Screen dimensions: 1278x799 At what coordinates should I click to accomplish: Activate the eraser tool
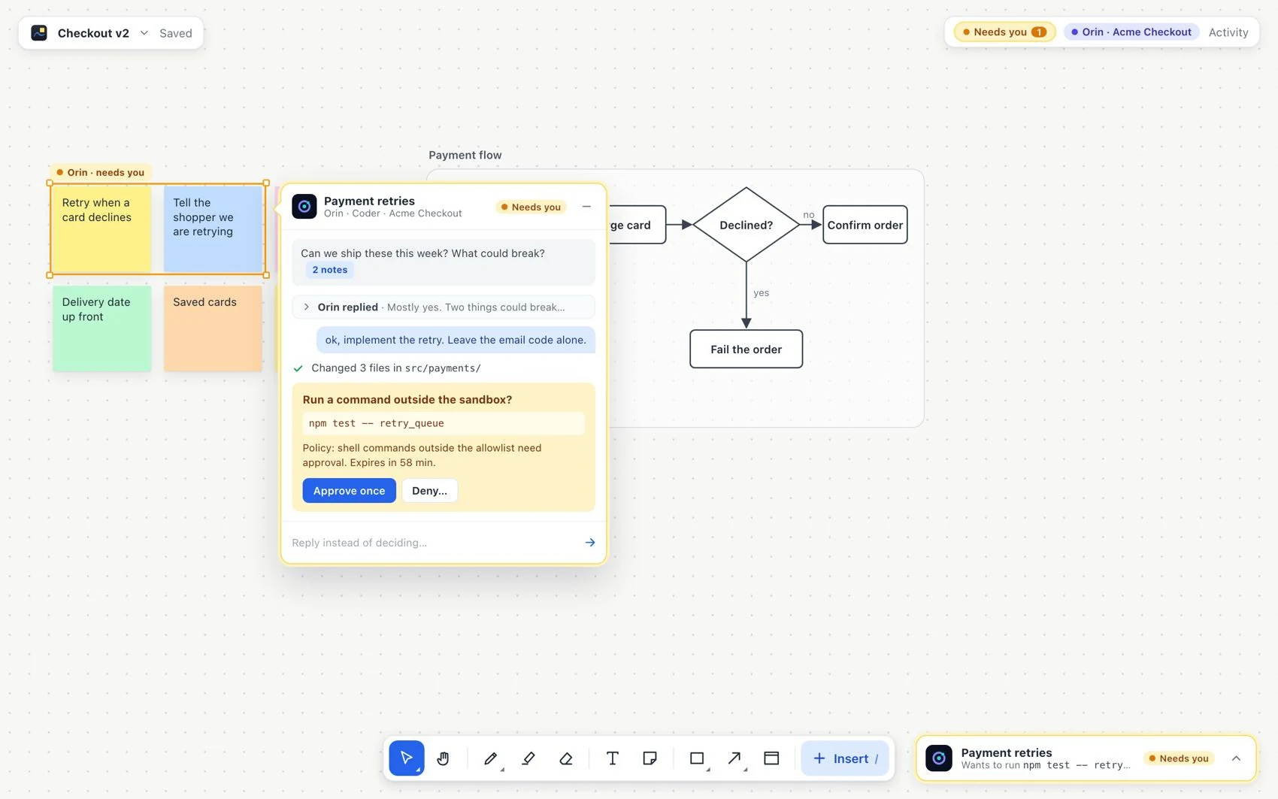566,758
